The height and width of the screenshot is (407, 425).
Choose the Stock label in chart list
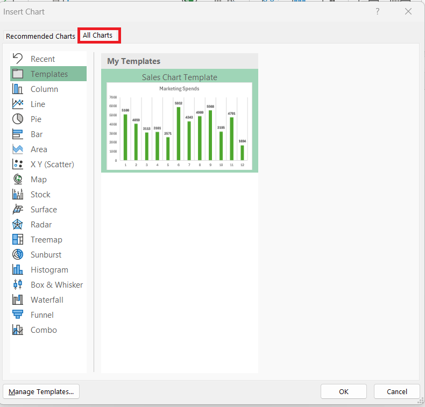[x=41, y=195]
